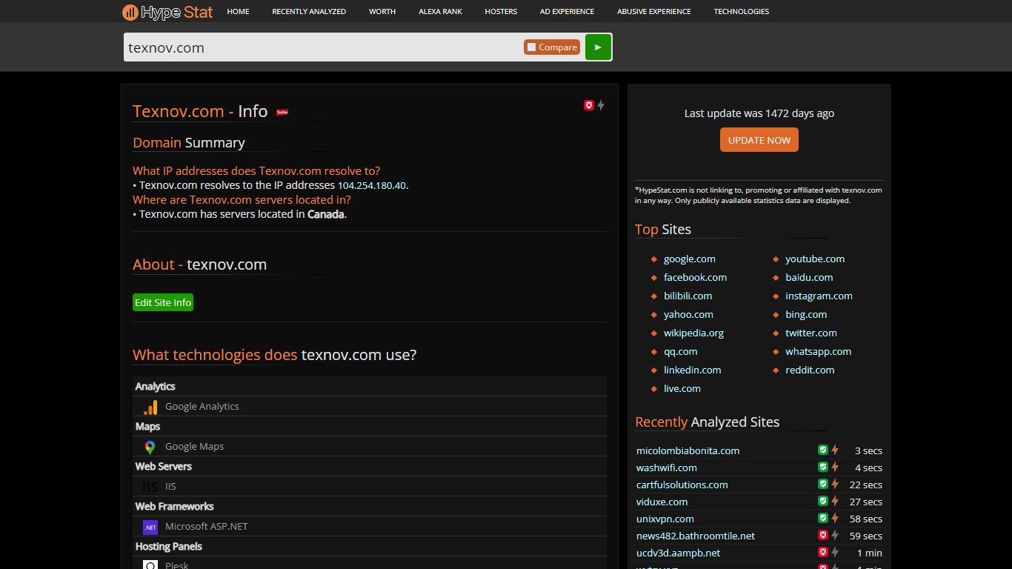Open the AD EXPERIENCE menu item
The image size is (1012, 569).
pyautogui.click(x=567, y=11)
